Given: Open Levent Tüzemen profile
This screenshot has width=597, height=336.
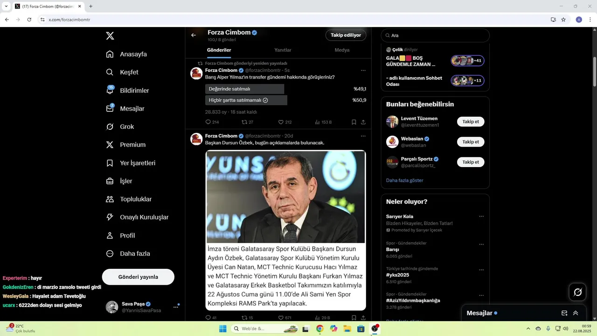Looking at the screenshot, I should 419,119.
